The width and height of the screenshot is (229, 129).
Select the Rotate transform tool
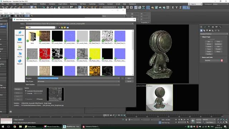point(52,7)
